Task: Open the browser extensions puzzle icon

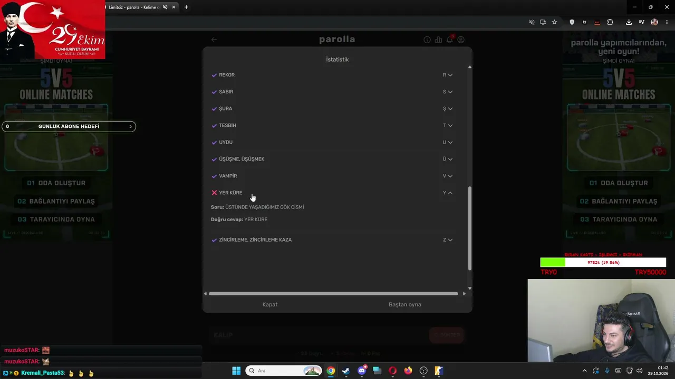Action: coord(610,22)
